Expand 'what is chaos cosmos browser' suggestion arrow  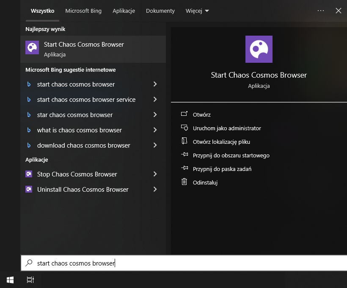pos(155,130)
